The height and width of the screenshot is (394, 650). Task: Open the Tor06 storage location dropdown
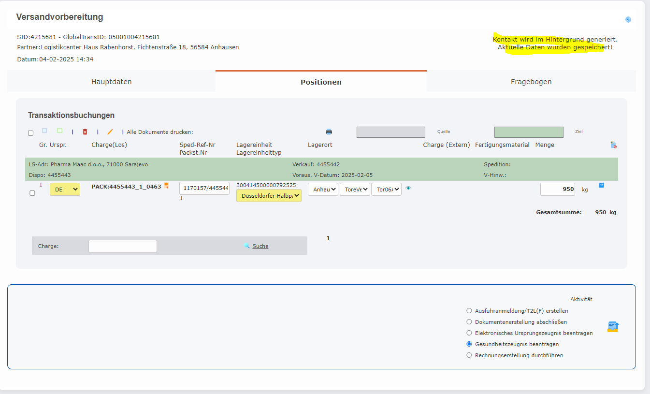(386, 190)
